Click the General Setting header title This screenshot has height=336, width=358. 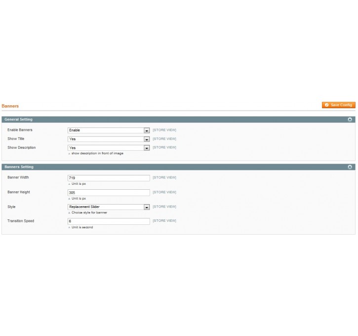point(18,120)
